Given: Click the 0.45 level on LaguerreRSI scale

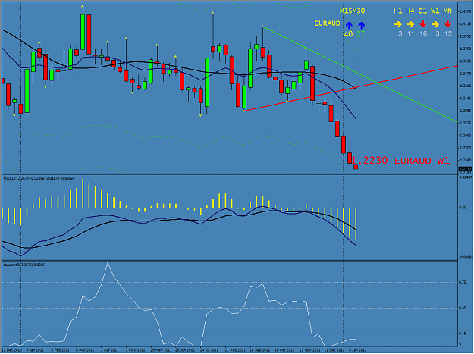Looking at the screenshot, I should coord(462,308).
